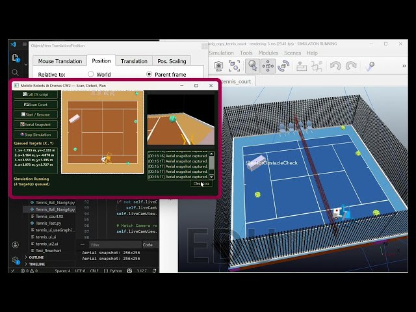Select the Parent frame radio button

pos(149,74)
